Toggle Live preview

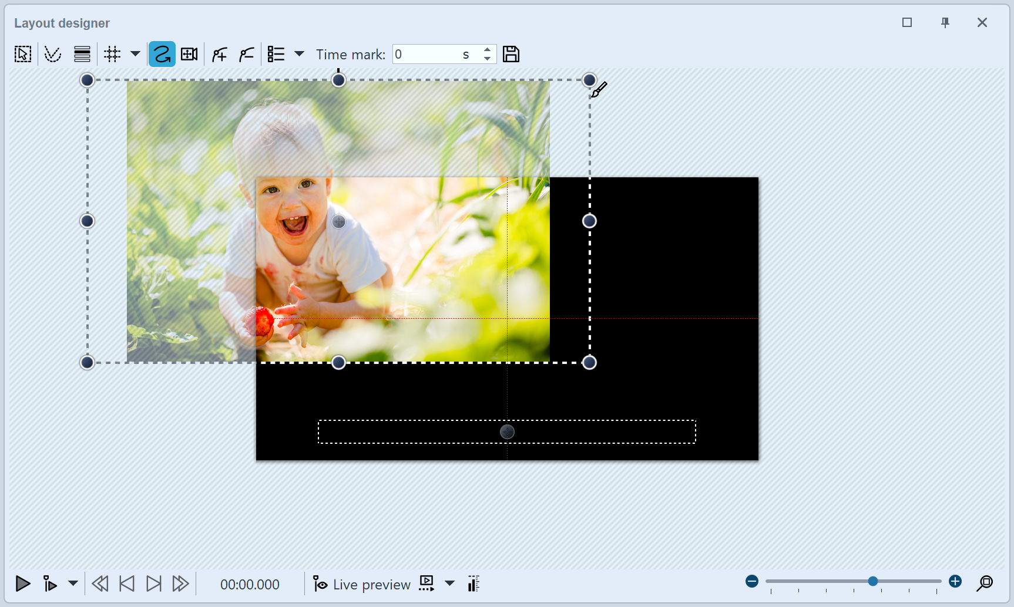click(362, 584)
